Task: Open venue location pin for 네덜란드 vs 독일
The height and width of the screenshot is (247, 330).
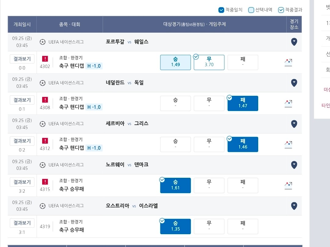Action: click(x=294, y=83)
